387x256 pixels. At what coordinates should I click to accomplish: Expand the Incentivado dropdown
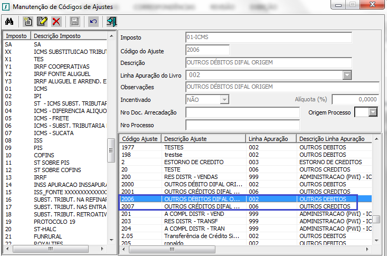pyautogui.click(x=224, y=99)
